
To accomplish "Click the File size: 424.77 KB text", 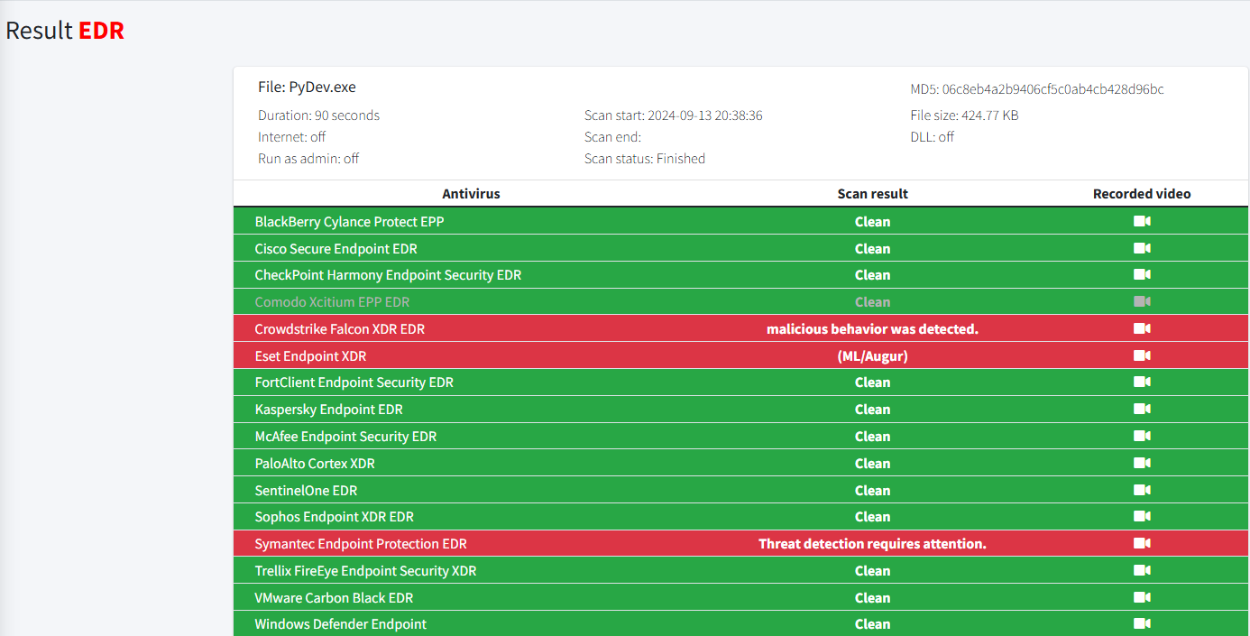I will coord(964,115).
